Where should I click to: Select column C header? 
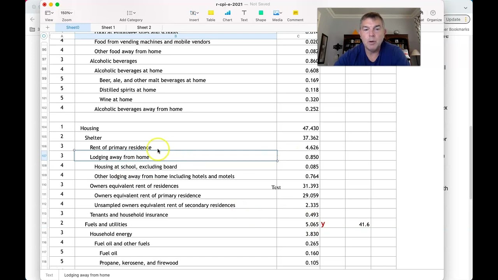298,36
